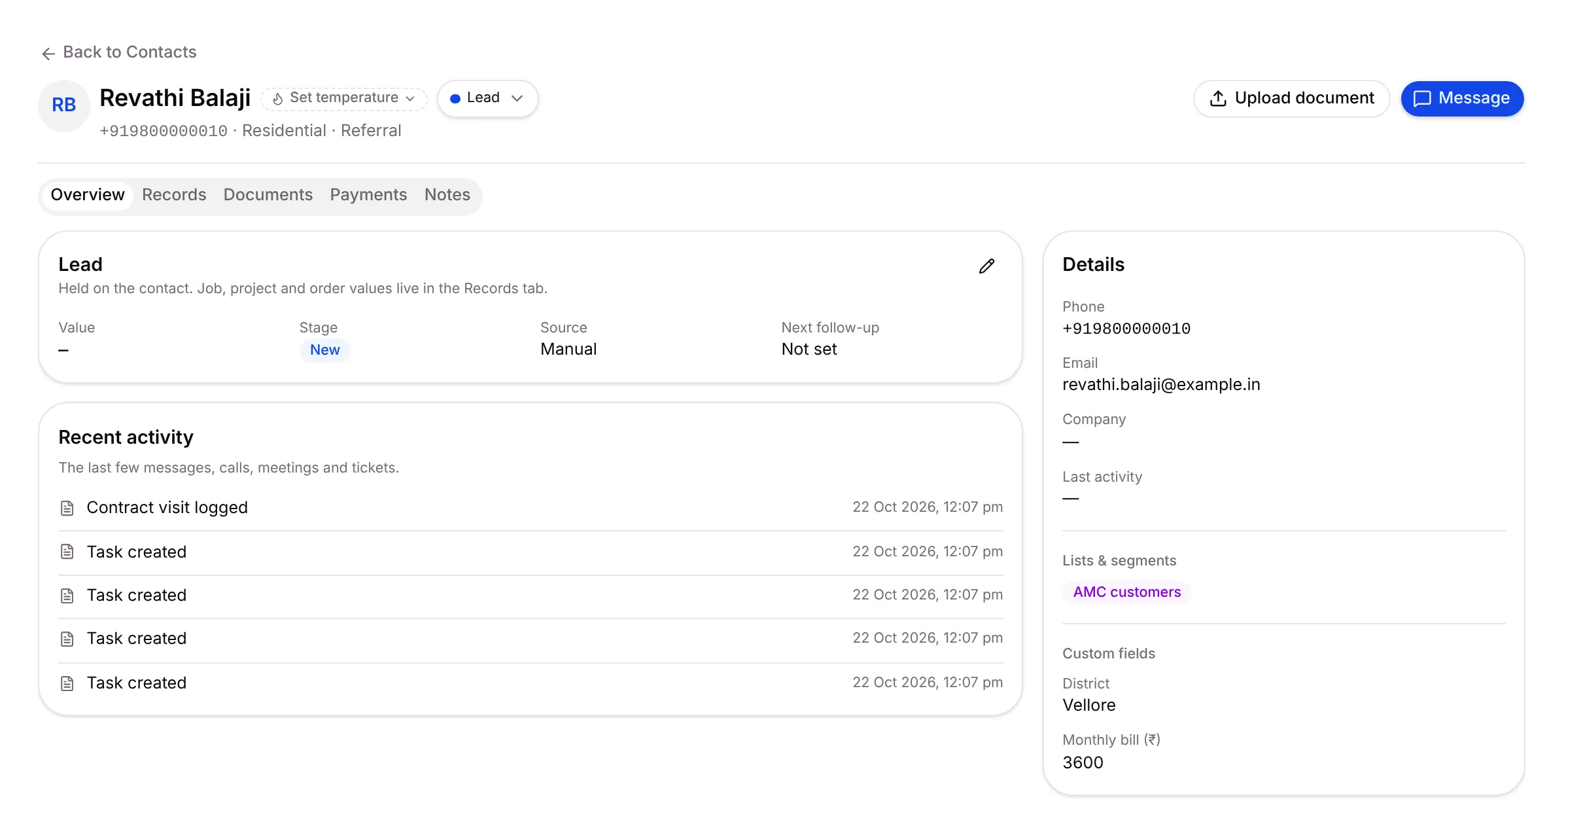
Task: Click the back arrow icon beside Back to Contacts
Action: pos(48,53)
